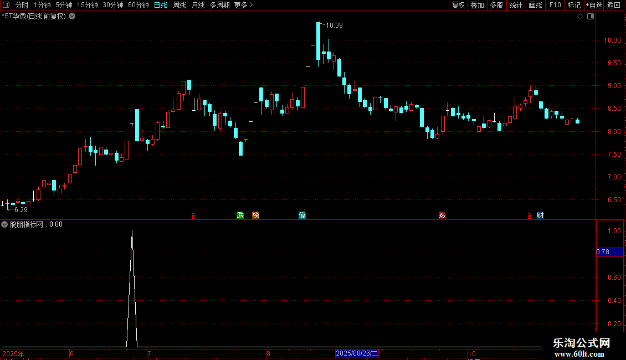
Task: Switch to 月线 monthly chart
Action: point(198,5)
